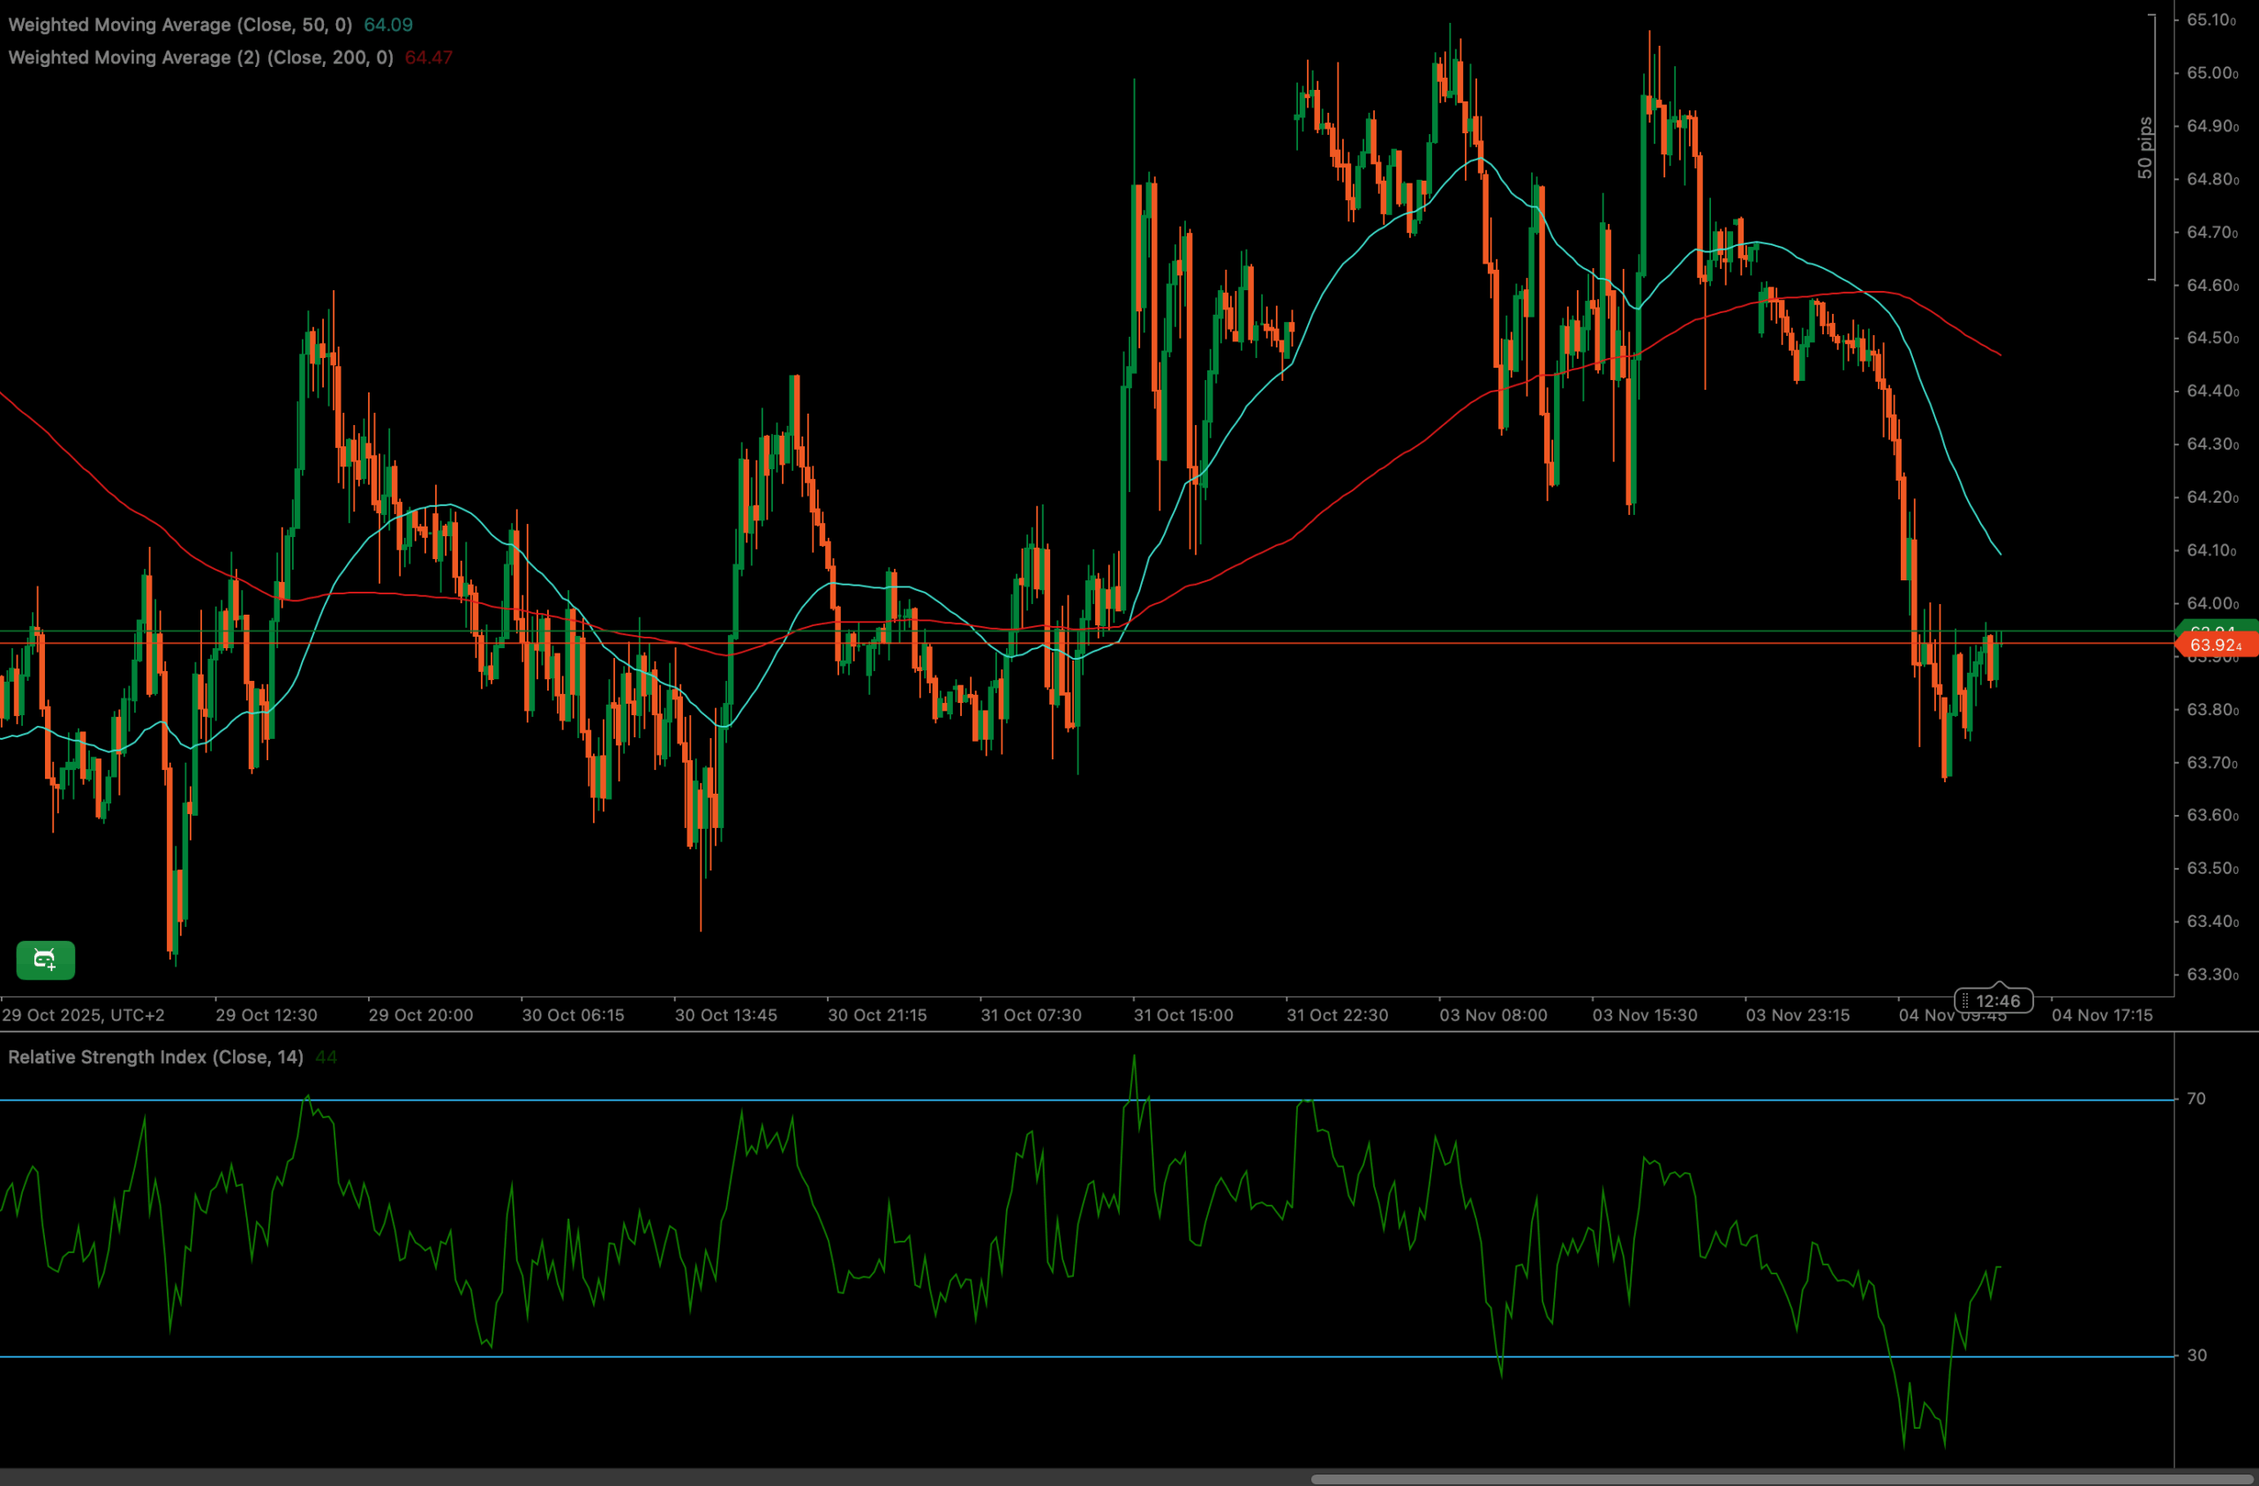Screen dimensions: 2259x1486
Task: Click the 12:46 time marker label
Action: coord(1998,1002)
